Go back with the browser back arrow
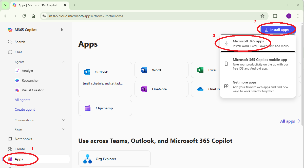This screenshot has width=304, height=168. 6,16
